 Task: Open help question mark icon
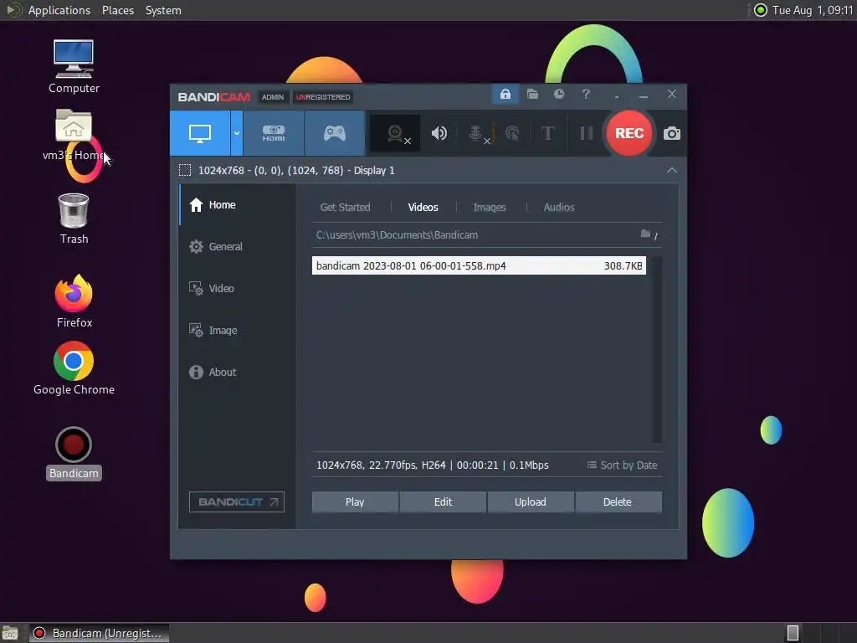[586, 94]
